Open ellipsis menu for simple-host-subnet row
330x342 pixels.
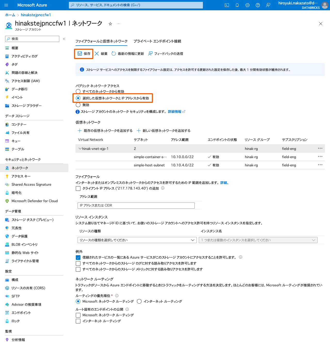[320, 165]
